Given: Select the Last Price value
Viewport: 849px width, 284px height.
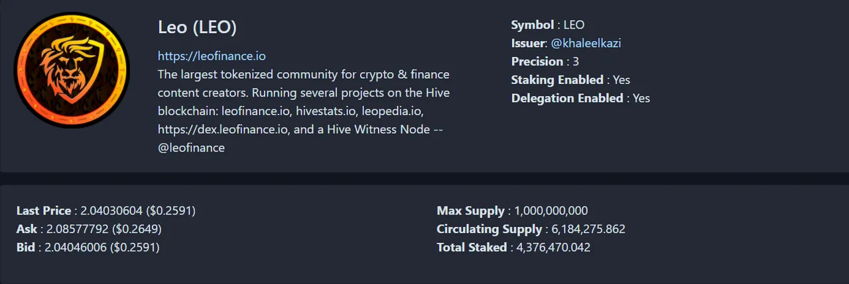Looking at the screenshot, I should 138,211.
